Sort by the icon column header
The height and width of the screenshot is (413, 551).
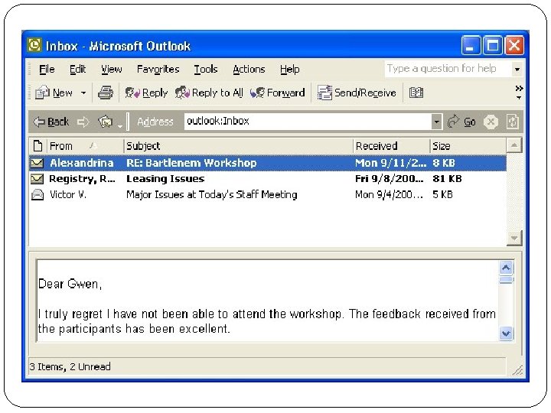[37, 146]
